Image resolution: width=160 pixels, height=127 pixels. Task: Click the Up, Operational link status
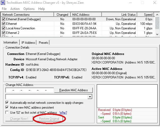pos(126,24)
